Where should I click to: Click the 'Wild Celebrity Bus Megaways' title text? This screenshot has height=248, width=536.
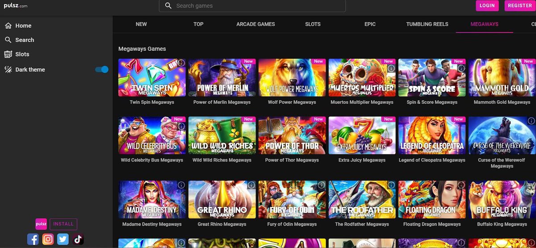click(152, 160)
